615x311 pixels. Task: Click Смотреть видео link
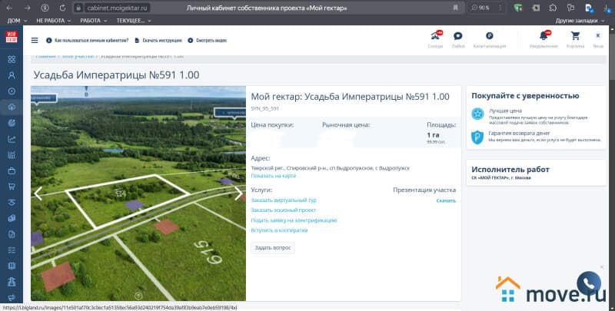click(x=207, y=41)
